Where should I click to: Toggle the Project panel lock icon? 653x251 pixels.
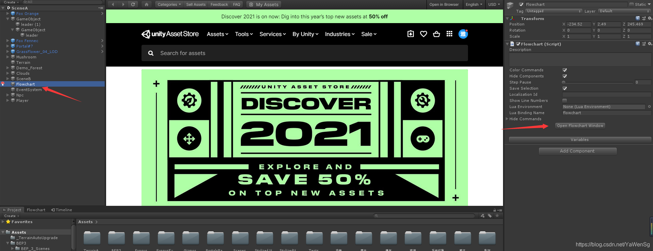(495, 210)
